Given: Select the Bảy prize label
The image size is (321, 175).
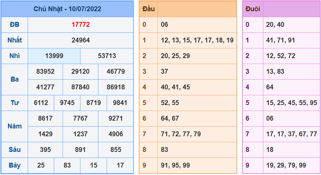Looking at the screenshot, I should (x=15, y=165).
